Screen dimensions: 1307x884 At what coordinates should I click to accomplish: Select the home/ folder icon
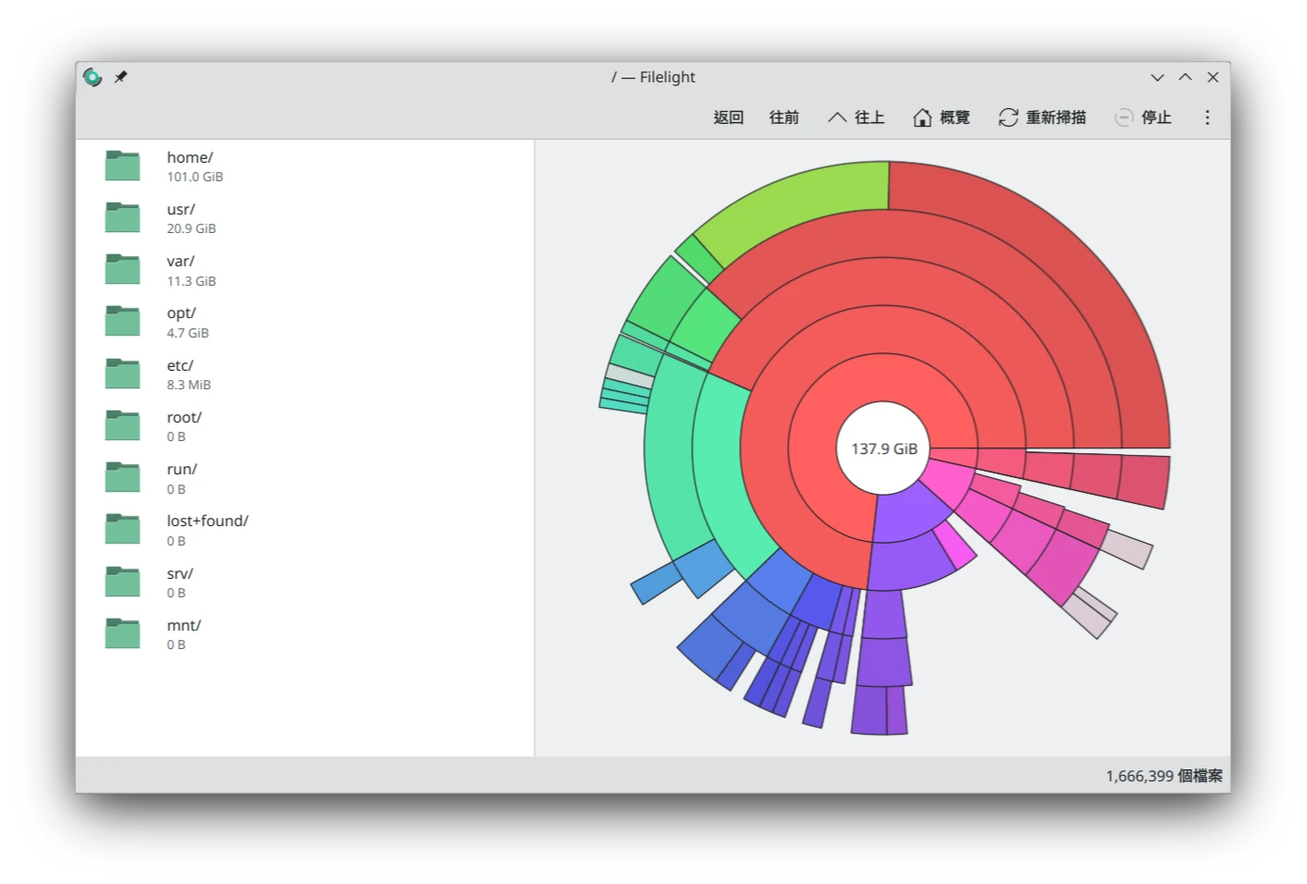(122, 166)
